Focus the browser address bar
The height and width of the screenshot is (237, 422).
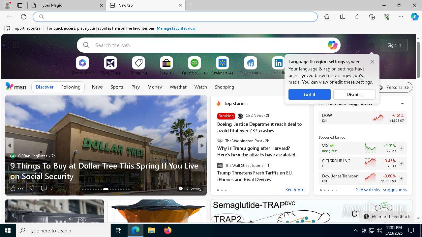(175, 17)
